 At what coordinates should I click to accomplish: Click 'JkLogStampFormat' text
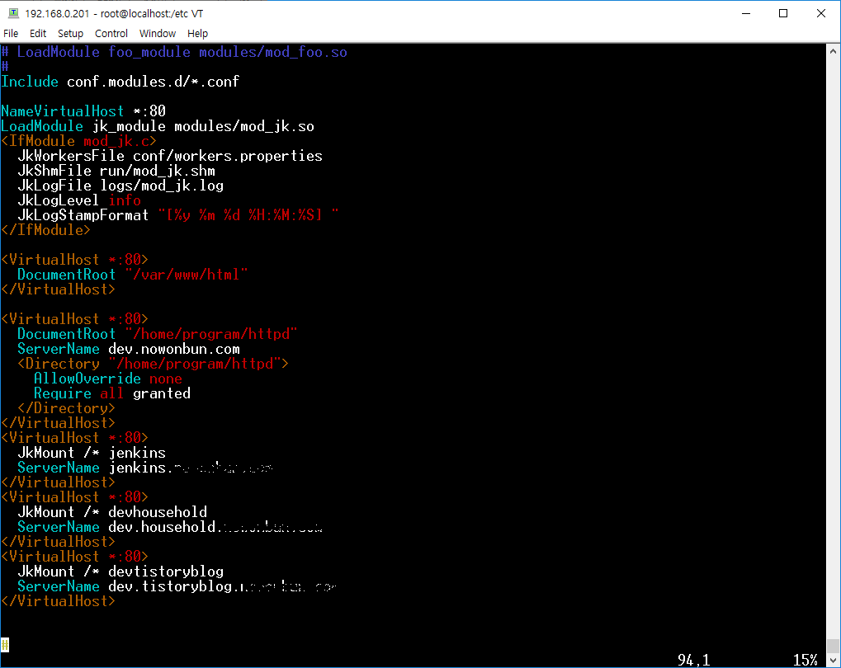click(x=83, y=215)
